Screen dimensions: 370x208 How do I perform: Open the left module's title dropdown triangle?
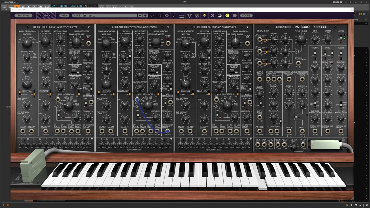89,27
